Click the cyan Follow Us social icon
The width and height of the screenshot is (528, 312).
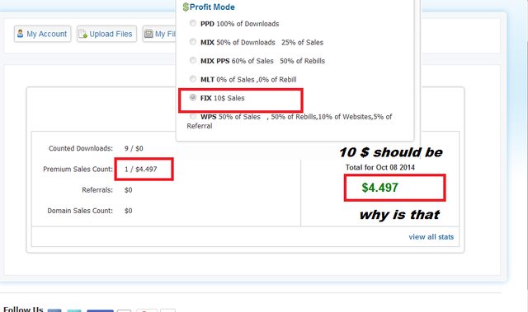74,310
